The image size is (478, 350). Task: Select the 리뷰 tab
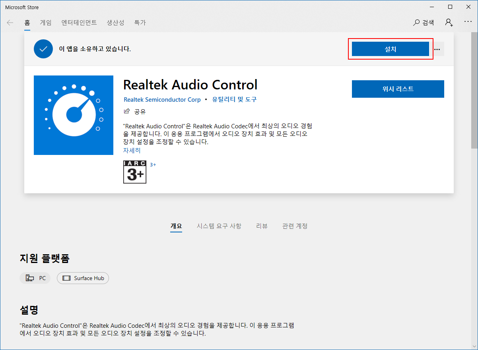point(262,226)
